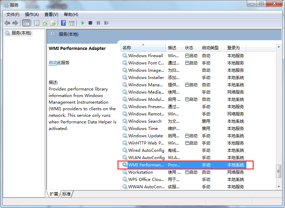This screenshot has width=285, height=208.
Task: Click the Forward arrow toolbar icon
Action: point(15,23)
